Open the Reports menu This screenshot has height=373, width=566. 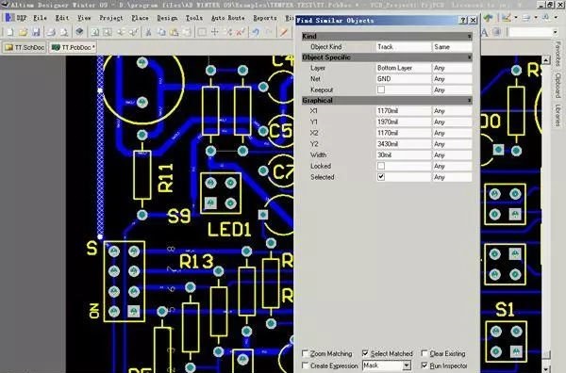(264, 18)
